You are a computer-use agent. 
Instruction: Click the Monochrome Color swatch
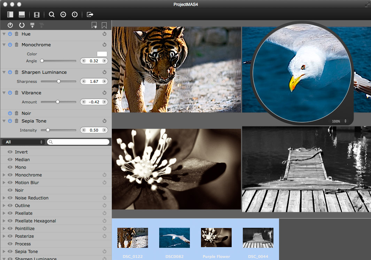[x=102, y=54]
